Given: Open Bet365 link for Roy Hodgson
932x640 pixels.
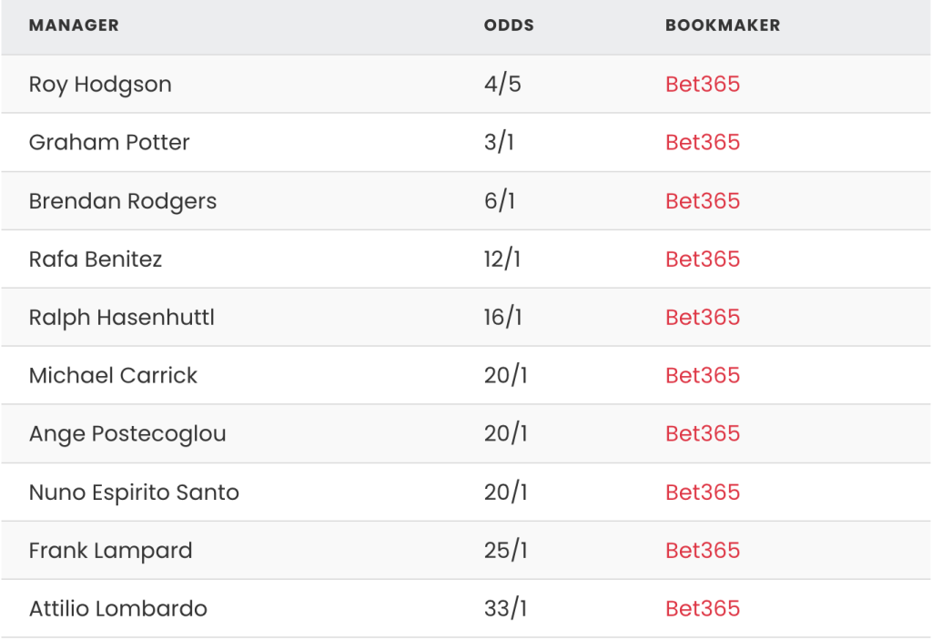Looking at the screenshot, I should 703,84.
